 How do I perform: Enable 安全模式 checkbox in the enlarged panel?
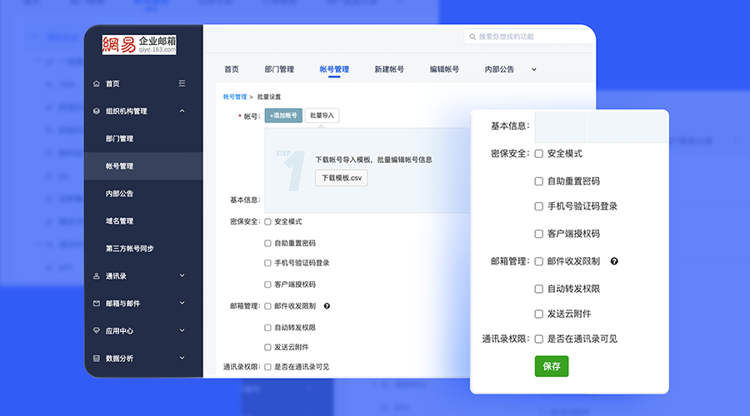pyautogui.click(x=539, y=154)
